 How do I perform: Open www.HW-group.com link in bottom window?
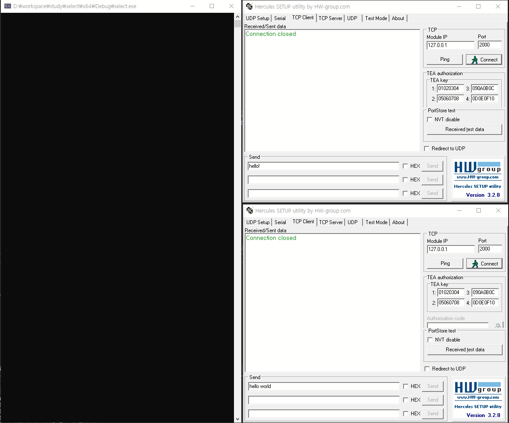[x=478, y=397]
